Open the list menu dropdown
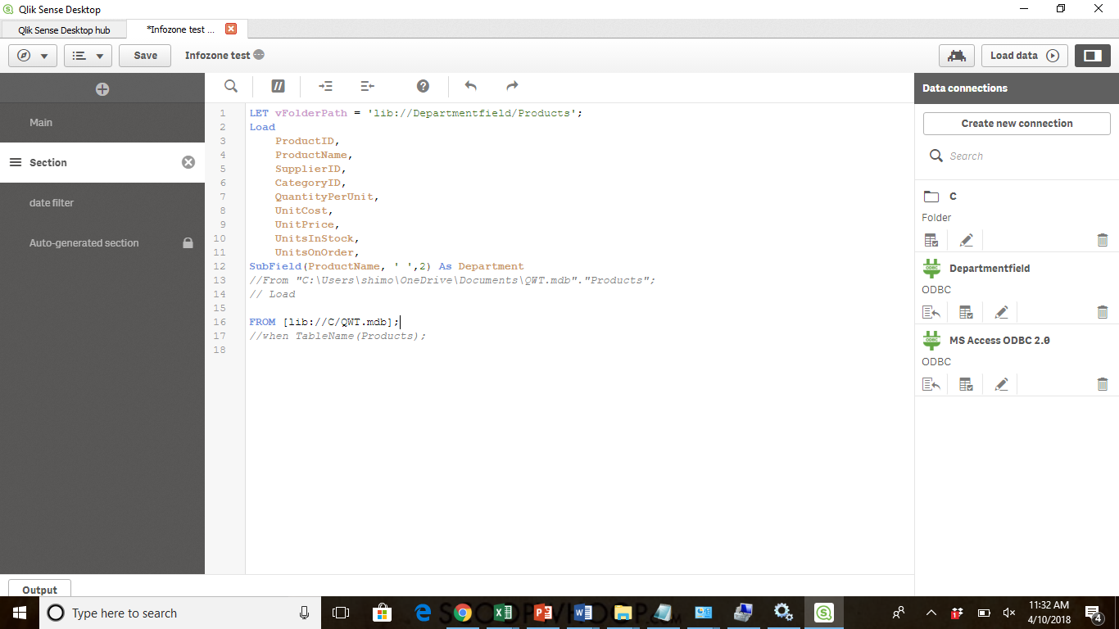This screenshot has height=629, width=1119. tap(88, 56)
